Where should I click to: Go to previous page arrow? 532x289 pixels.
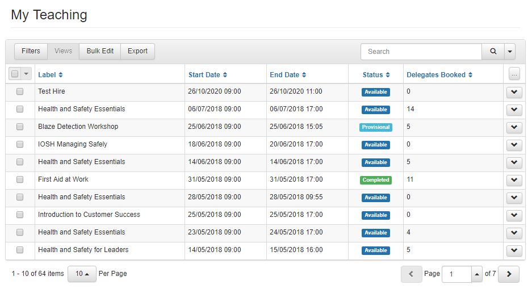411,274
